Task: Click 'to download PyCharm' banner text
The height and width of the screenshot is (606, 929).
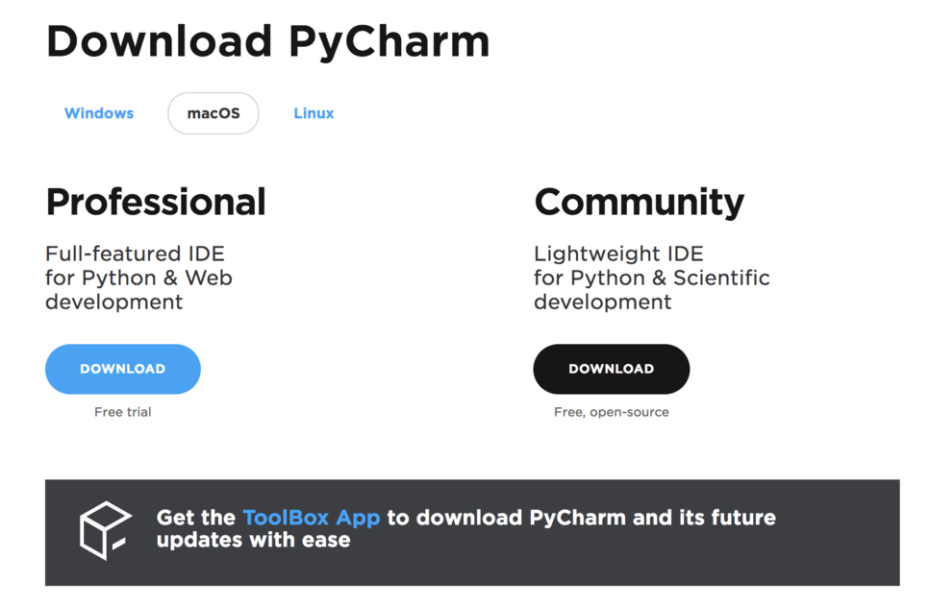Action: click(507, 518)
